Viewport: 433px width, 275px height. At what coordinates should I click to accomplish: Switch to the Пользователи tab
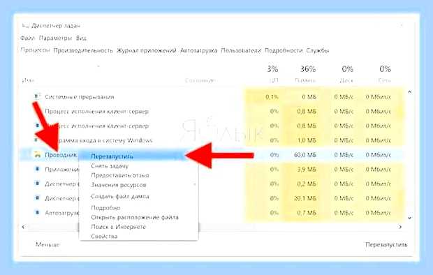241,50
